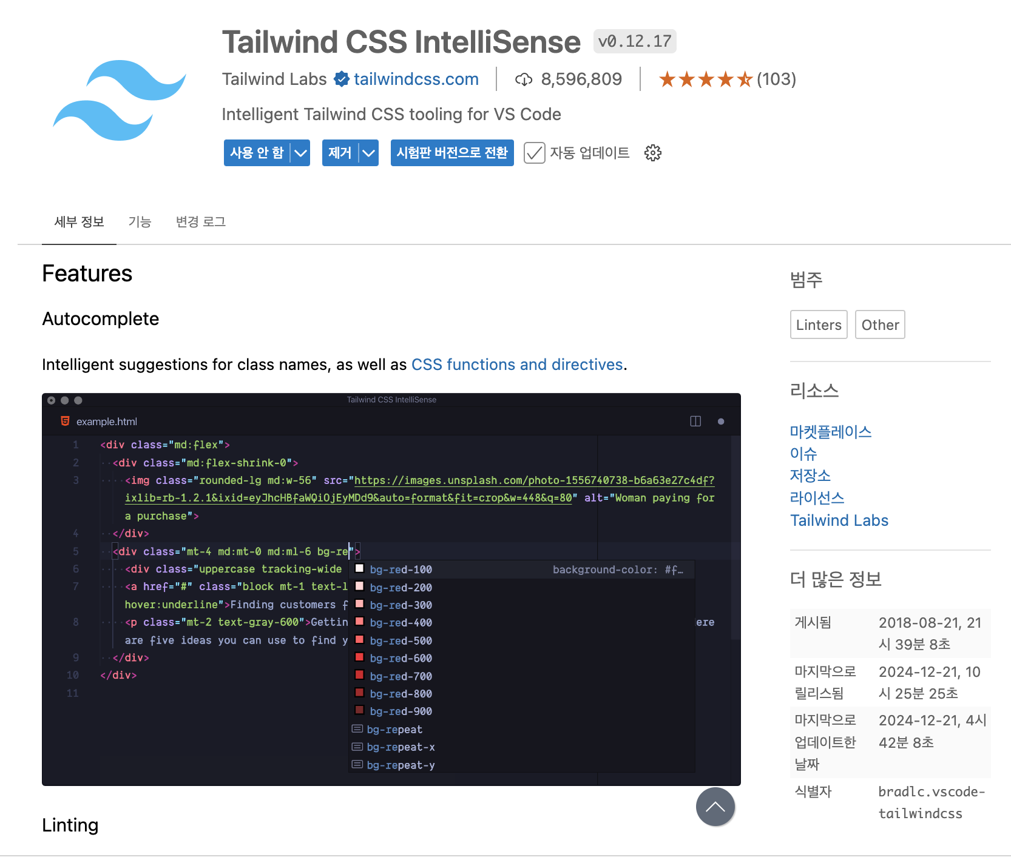Open the 마켓플레이스 resource link
Viewport: 1011px width, 860px height.
831,432
